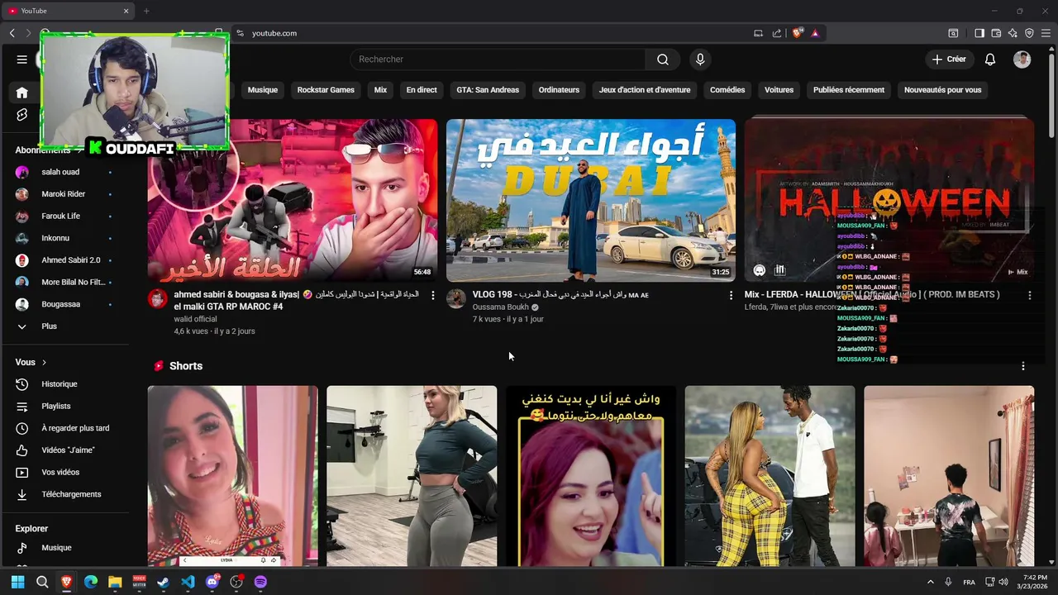Start voice search with the microphone
The image size is (1058, 595).
tap(700, 59)
